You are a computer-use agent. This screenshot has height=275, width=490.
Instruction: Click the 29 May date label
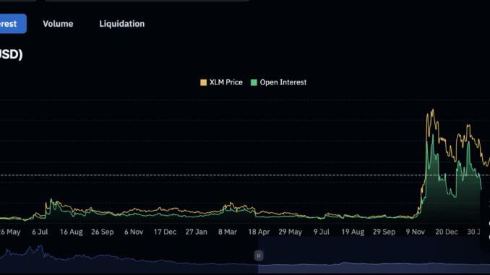291,232
